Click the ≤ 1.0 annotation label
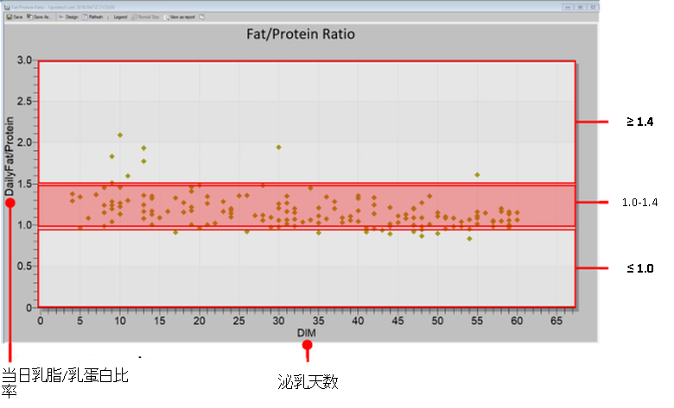This screenshot has width=674, height=408. 639,269
